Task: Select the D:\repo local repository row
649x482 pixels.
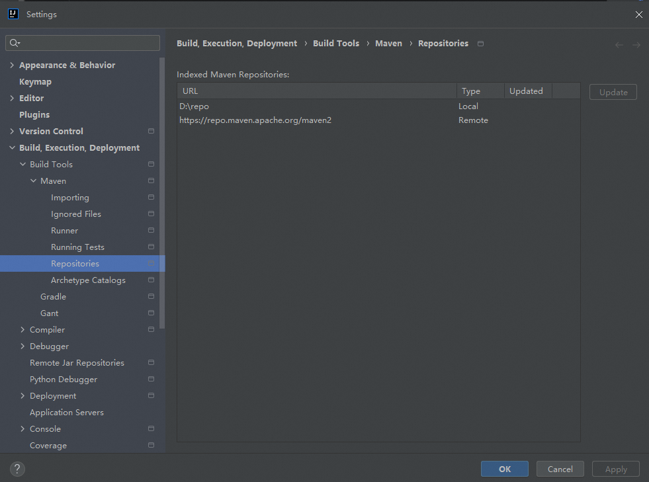Action: click(x=378, y=106)
